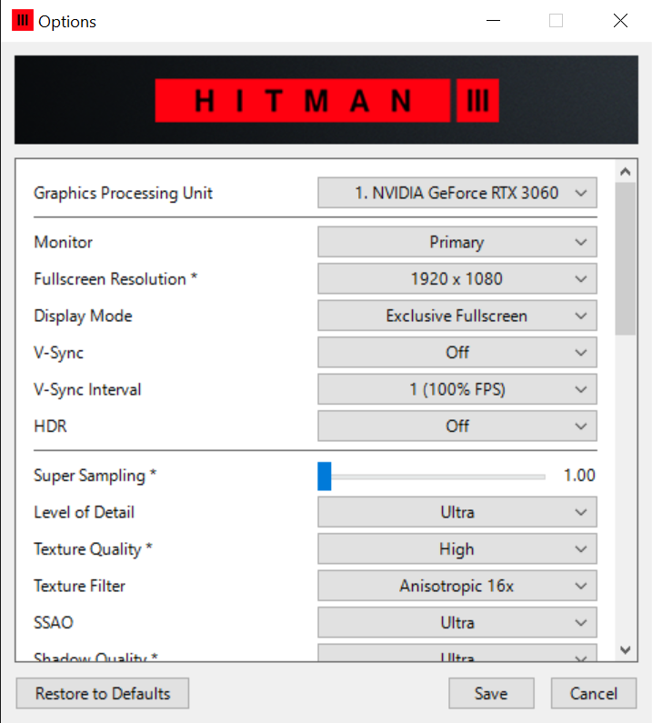Viewport: 652px width, 723px height.
Task: Click the Save button
Action: 491,694
